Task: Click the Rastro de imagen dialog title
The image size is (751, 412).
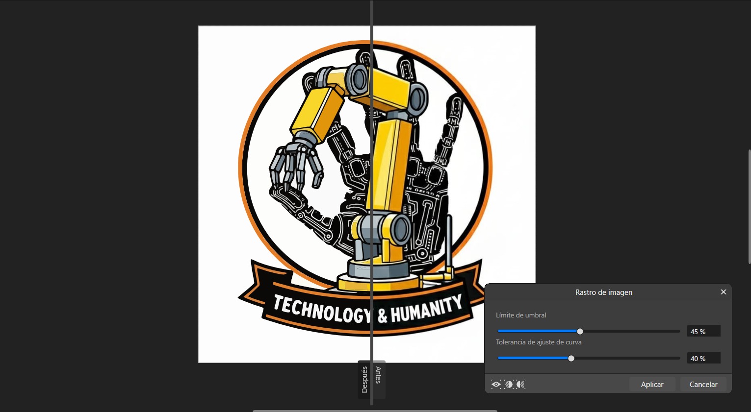Action: (x=604, y=292)
